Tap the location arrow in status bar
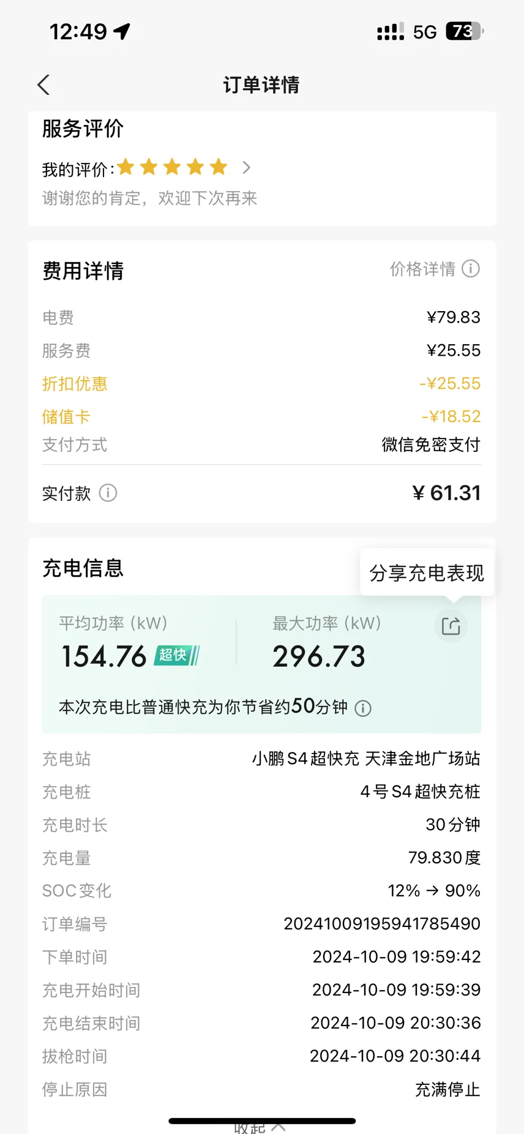The height and width of the screenshot is (1134, 524). (x=122, y=31)
